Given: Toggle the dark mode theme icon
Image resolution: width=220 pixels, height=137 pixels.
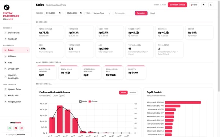Looking at the screenshot, I should tap(203, 5).
